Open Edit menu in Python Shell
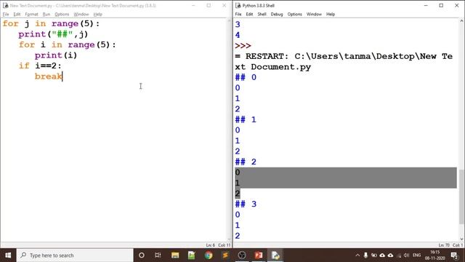The width and height of the screenshot is (465, 262). [249, 15]
